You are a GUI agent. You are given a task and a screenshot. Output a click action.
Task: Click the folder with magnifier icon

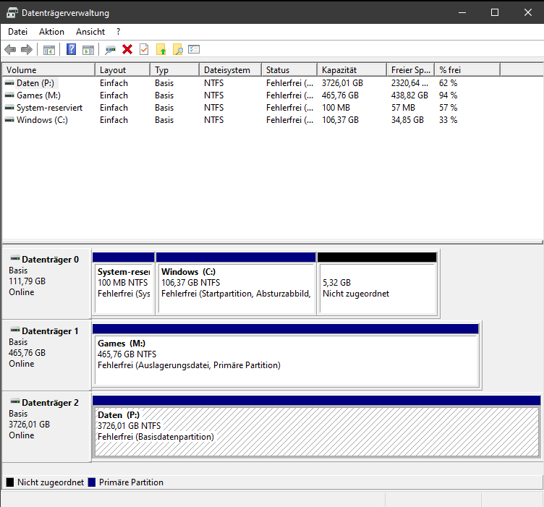[x=178, y=50]
